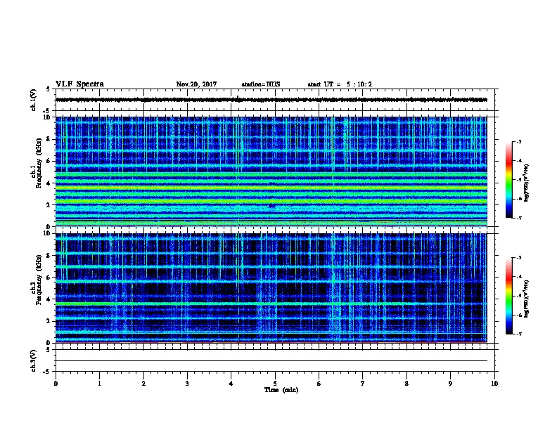
Task: Click the "-3" label on upper colorbar
Action: [518, 141]
